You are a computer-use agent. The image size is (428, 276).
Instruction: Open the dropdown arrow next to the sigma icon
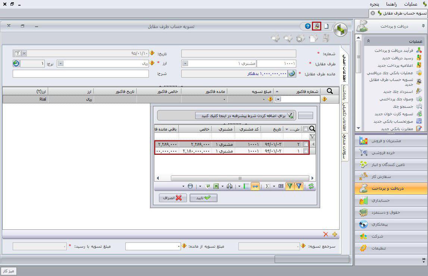[x=274, y=186]
